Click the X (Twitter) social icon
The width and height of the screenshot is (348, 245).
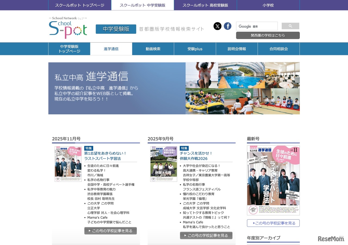[217, 26]
